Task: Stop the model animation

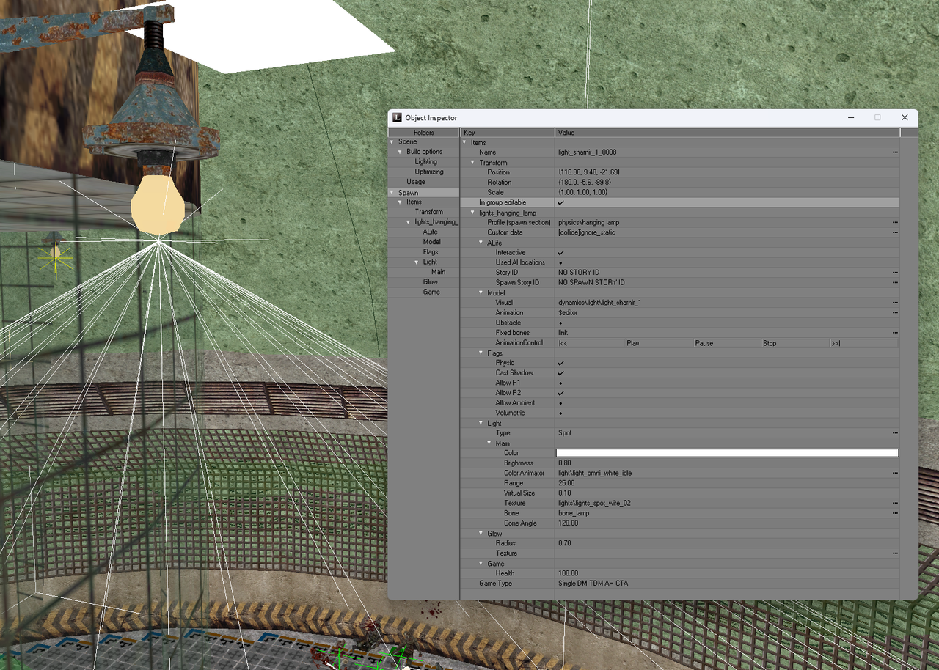Action: coord(794,343)
